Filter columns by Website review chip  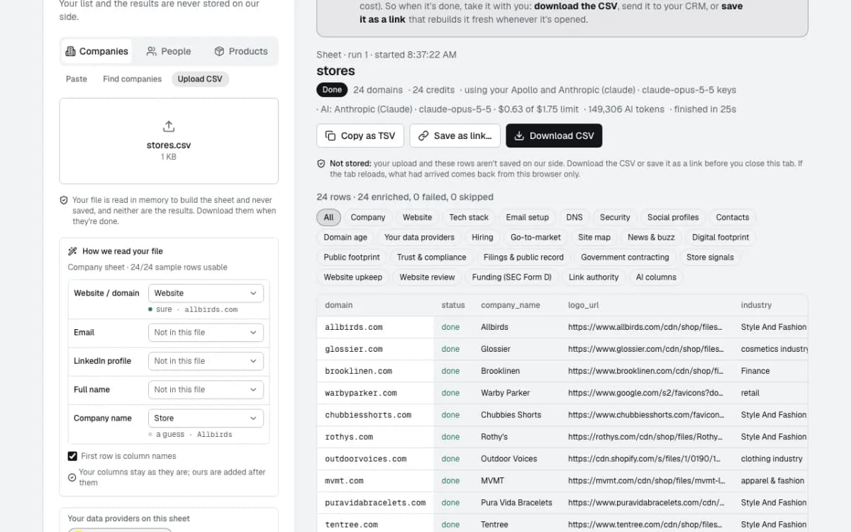click(x=427, y=277)
